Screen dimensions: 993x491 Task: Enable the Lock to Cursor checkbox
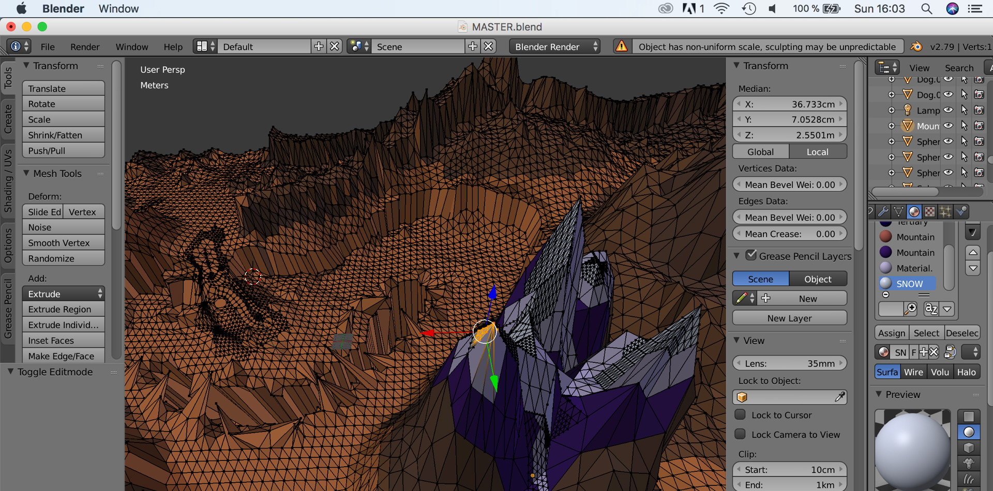click(x=741, y=415)
